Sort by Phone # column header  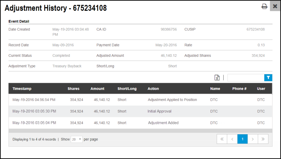pyautogui.click(x=239, y=89)
